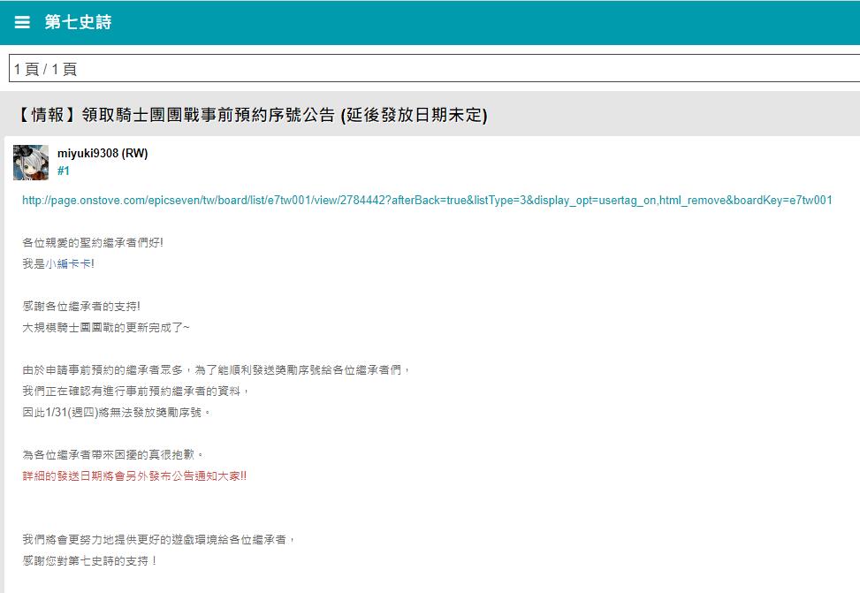Open miyuki9308's avatar thumbnail

(x=31, y=163)
